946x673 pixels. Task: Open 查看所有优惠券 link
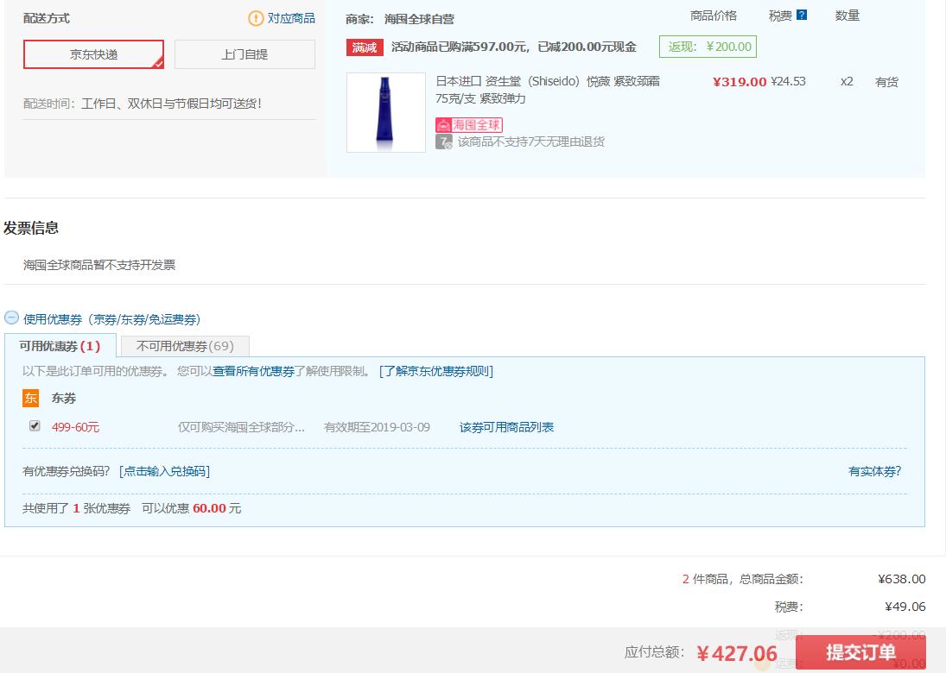click(253, 371)
